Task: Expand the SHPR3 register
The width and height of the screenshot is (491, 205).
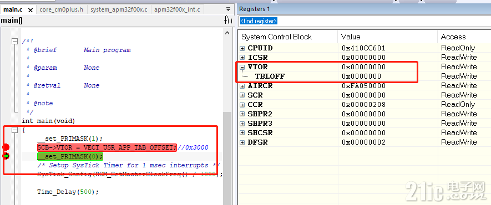Action: [x=242, y=124]
